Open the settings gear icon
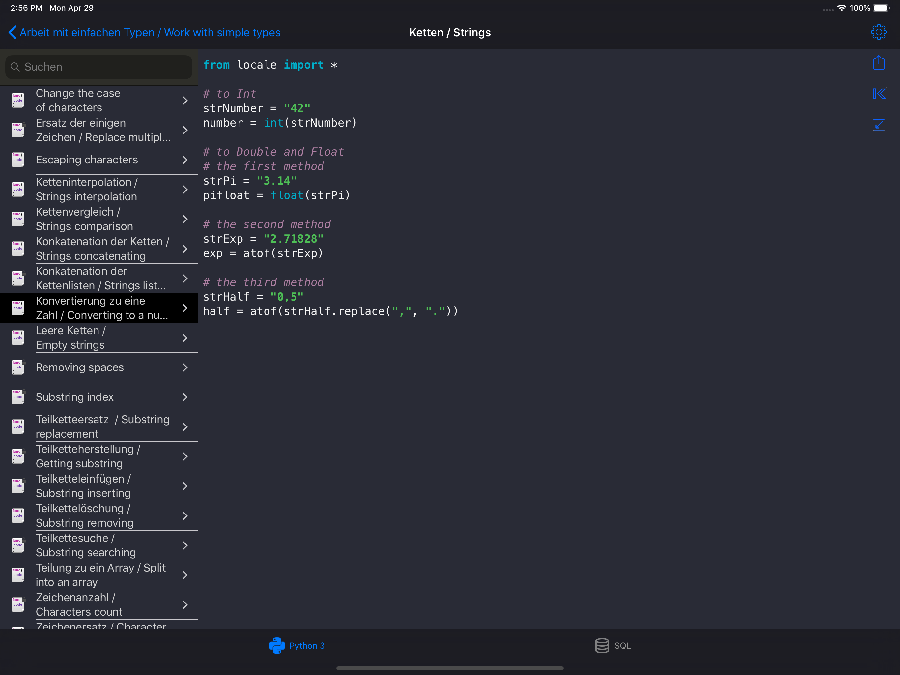The height and width of the screenshot is (675, 900). (879, 32)
